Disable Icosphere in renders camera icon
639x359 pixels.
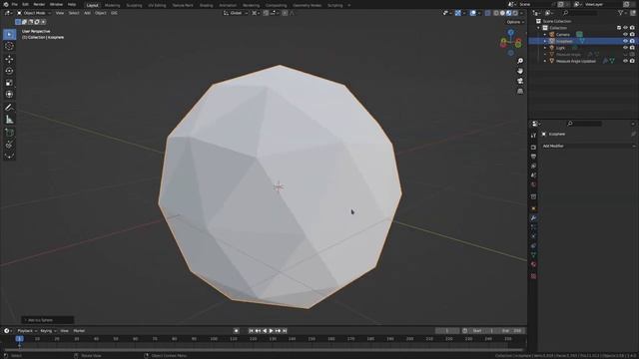(632, 41)
